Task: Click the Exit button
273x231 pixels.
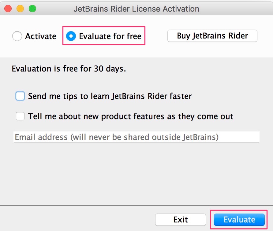Action: [x=181, y=220]
